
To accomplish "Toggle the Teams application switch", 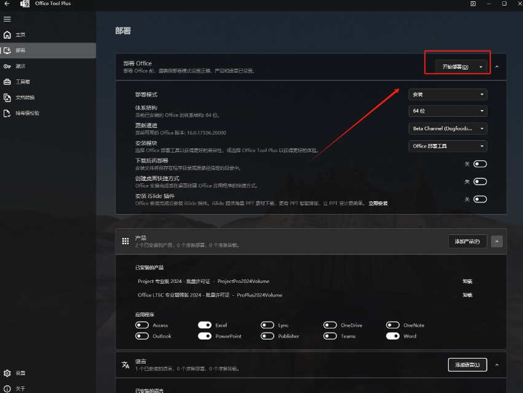I will click(330, 336).
